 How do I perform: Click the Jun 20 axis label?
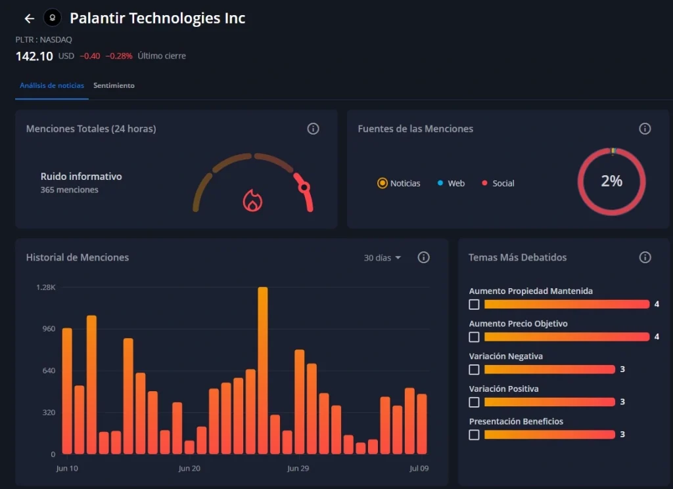click(189, 468)
